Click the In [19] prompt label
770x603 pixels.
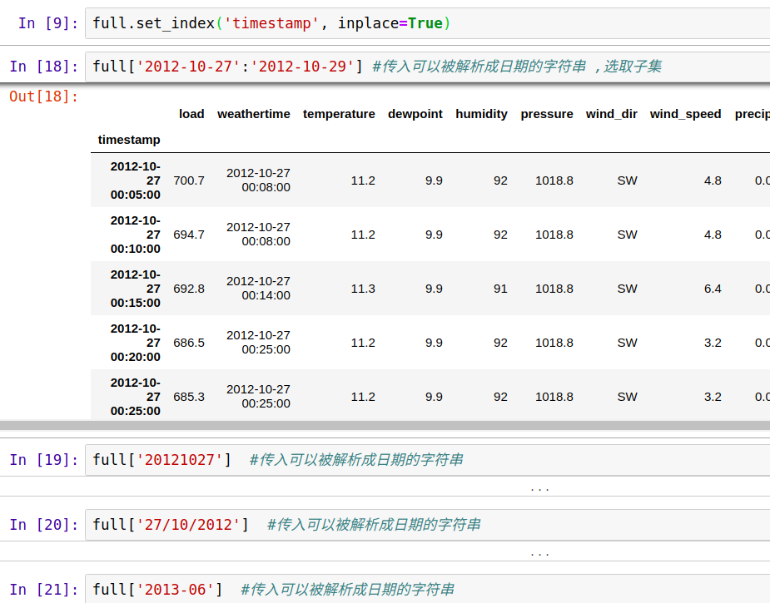point(44,460)
